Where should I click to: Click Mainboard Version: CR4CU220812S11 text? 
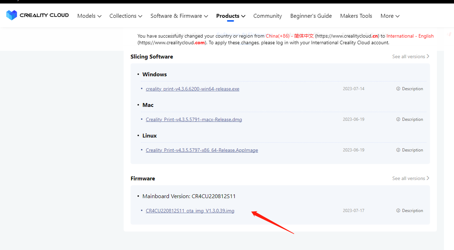189,196
